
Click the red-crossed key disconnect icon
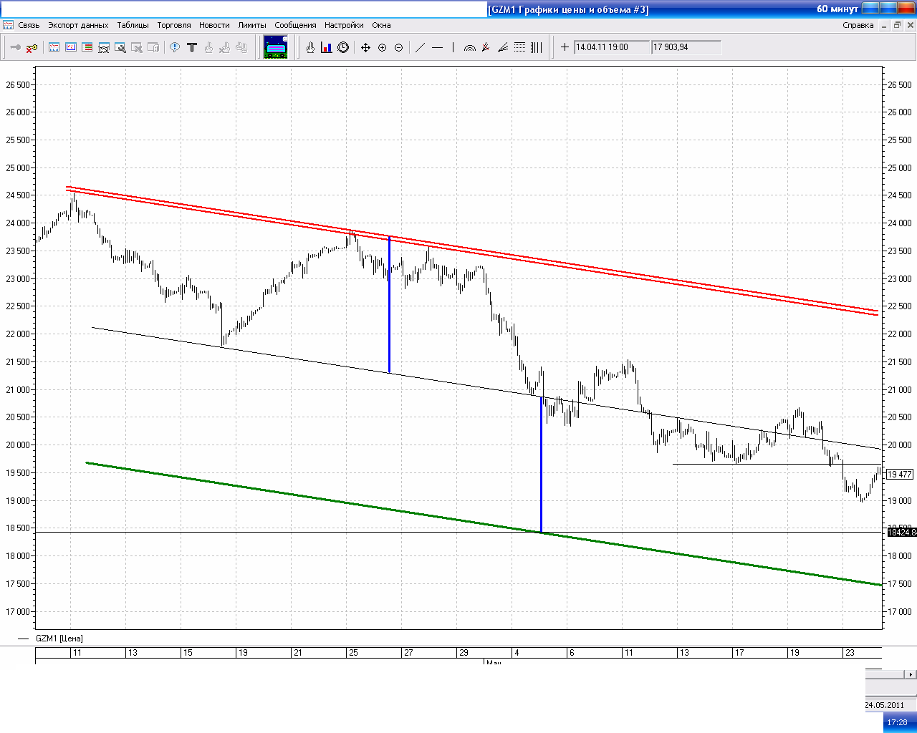[32, 48]
